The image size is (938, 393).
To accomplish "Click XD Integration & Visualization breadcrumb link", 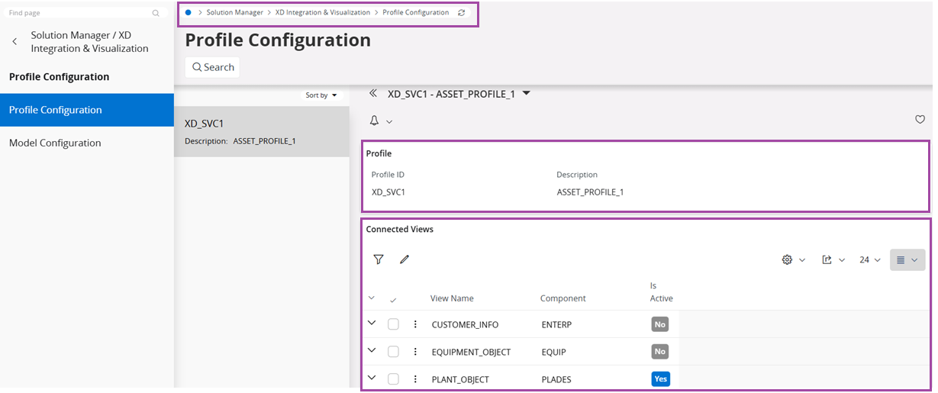I will [322, 13].
